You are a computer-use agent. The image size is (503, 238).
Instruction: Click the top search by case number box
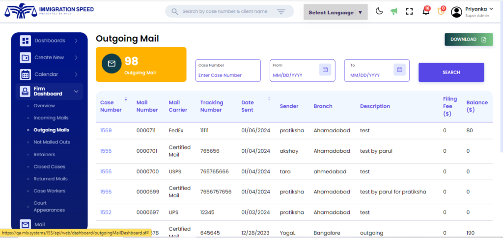click(x=229, y=11)
